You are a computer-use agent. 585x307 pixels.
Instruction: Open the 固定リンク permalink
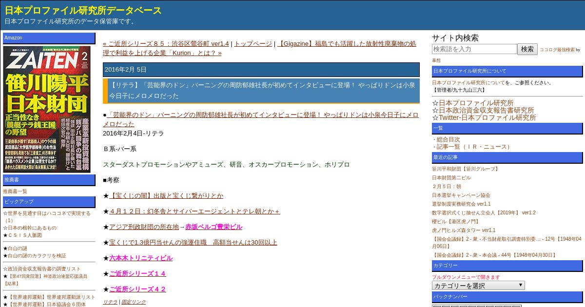point(134,302)
